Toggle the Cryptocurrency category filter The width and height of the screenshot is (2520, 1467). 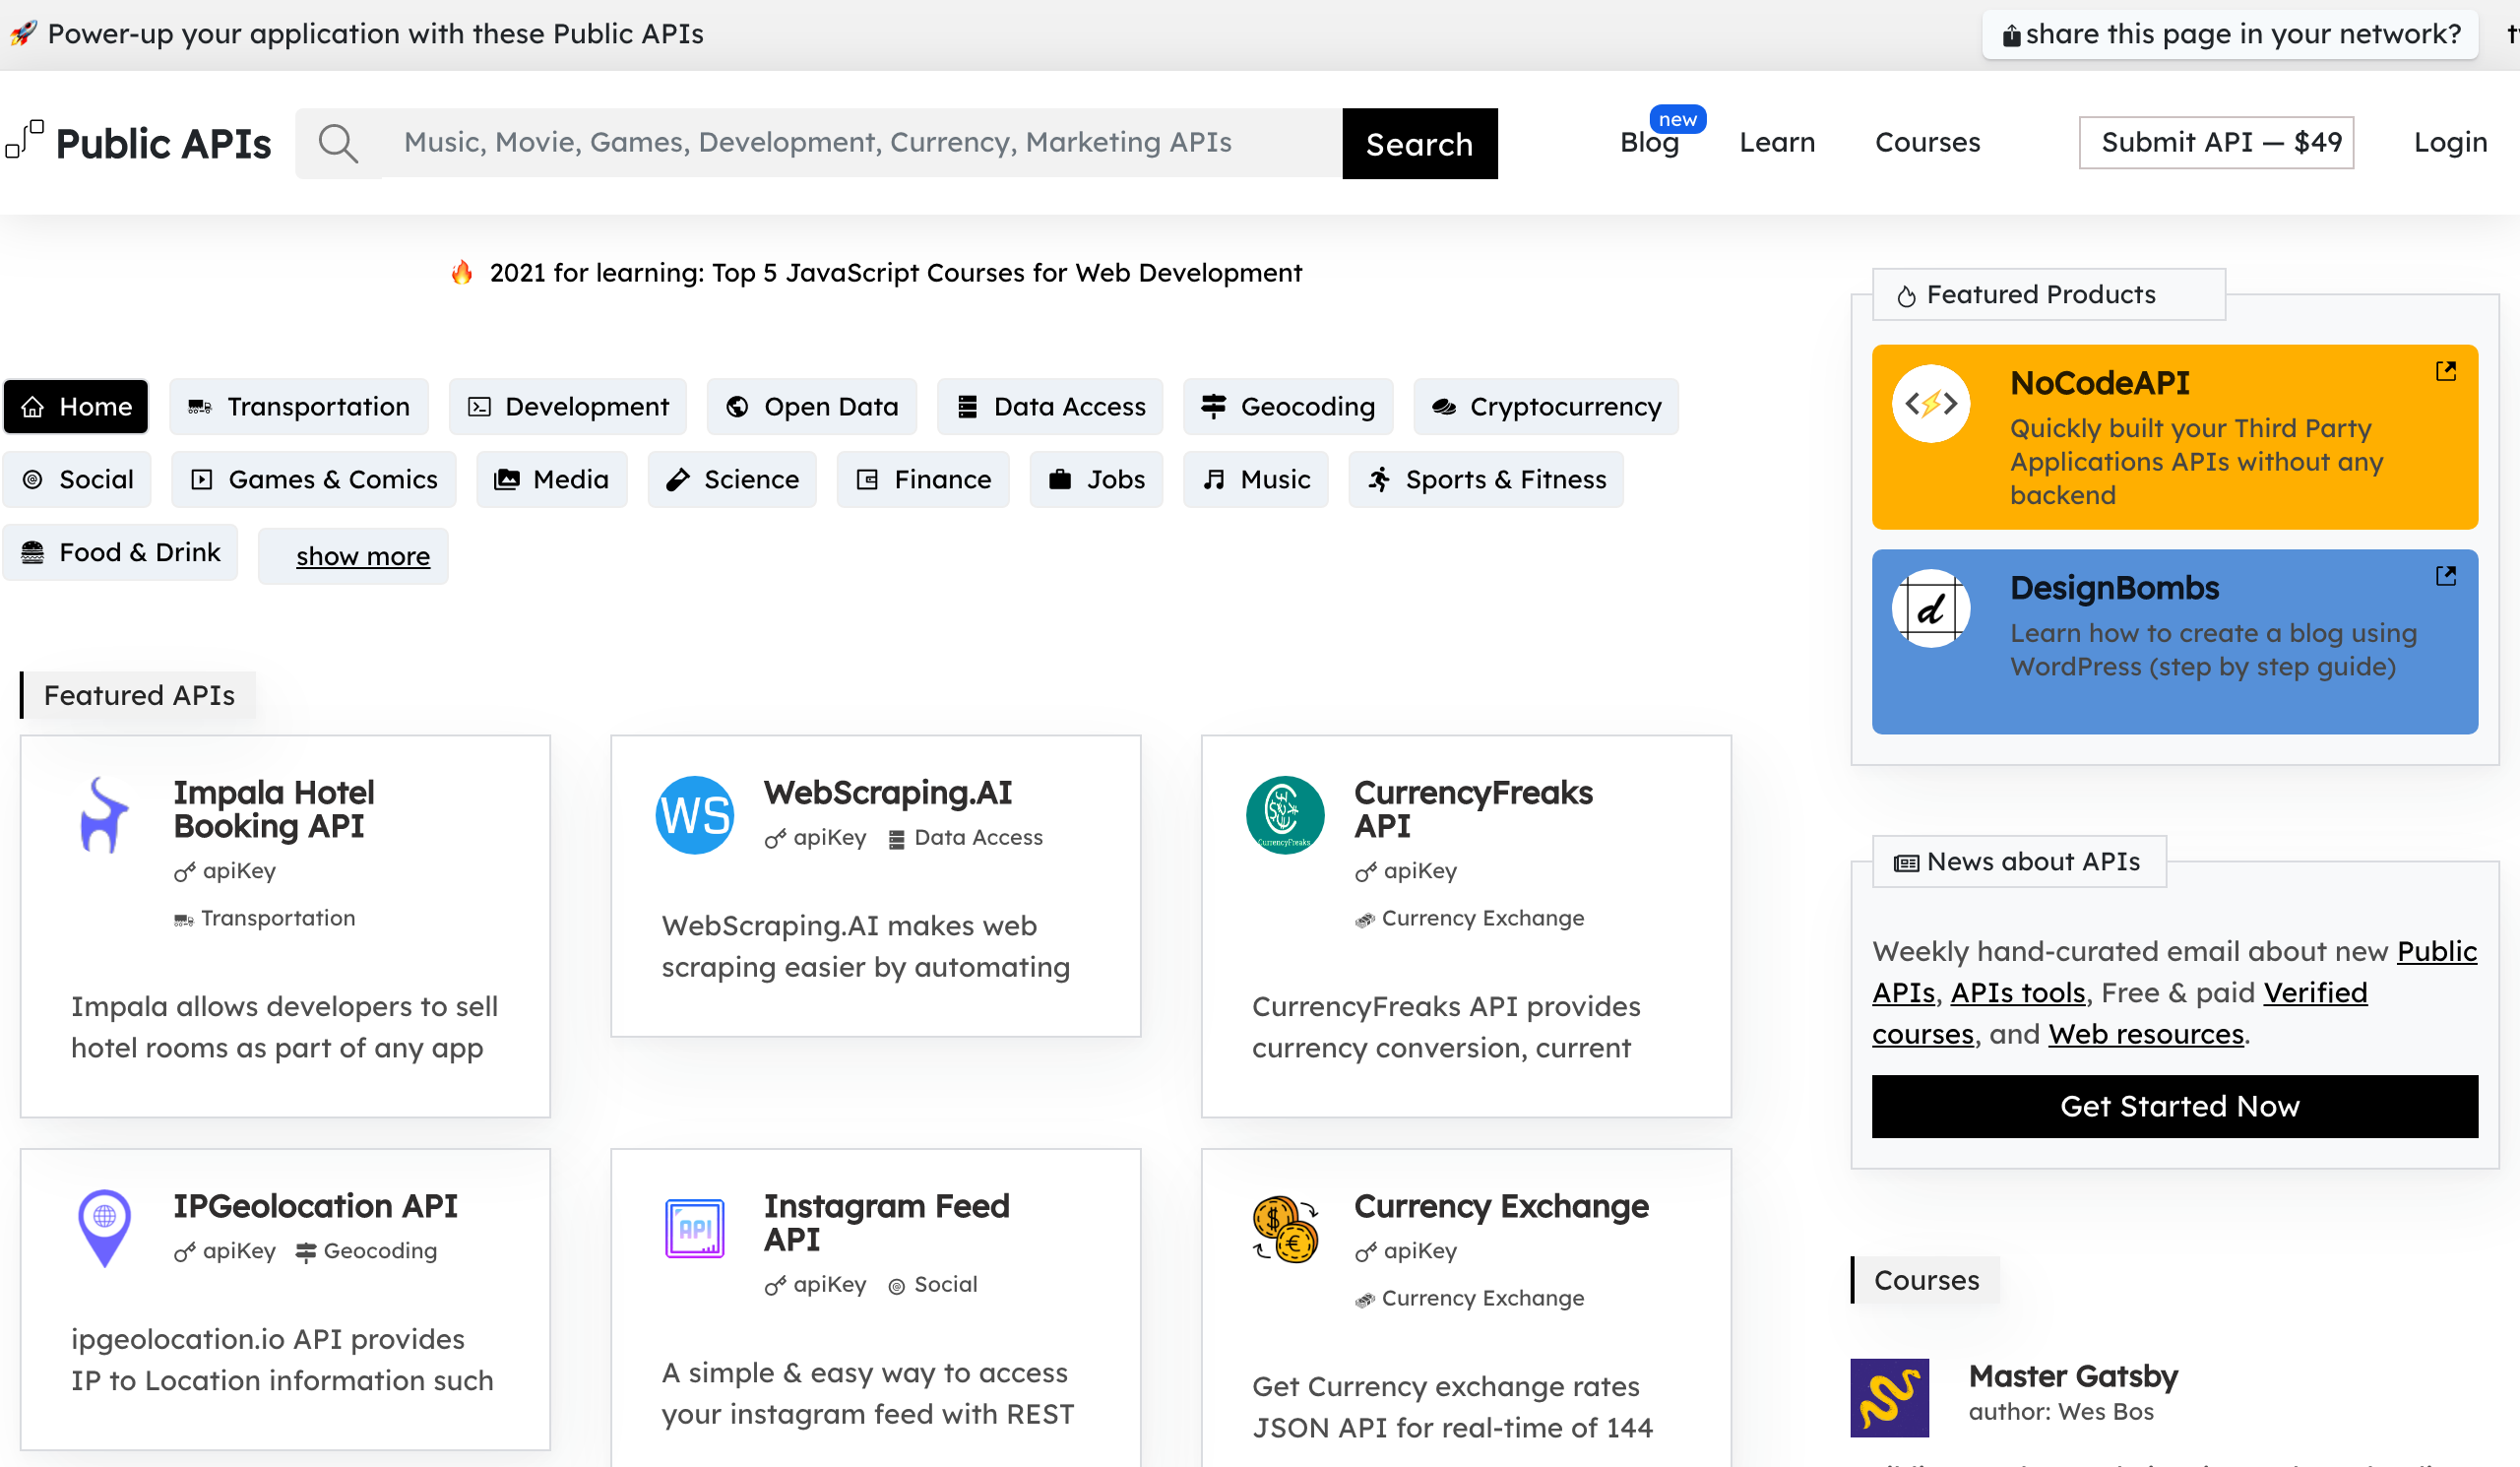[x=1545, y=406]
